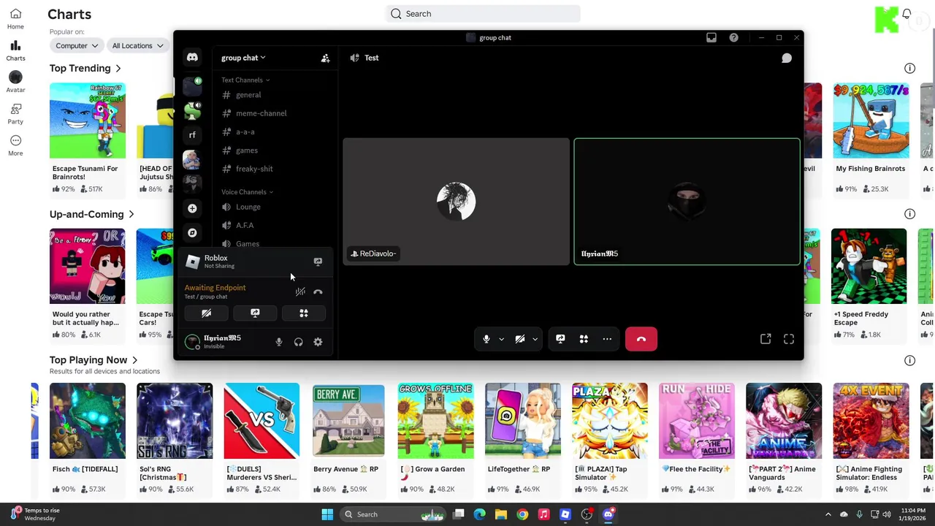Viewport: 935px width, 526px height.
Task: Open Discord direct messages home icon
Action: point(192,58)
